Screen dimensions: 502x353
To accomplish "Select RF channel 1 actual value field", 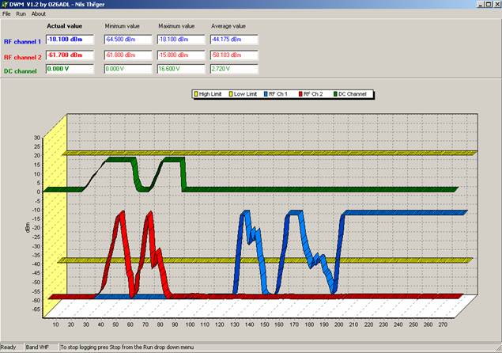I will tap(70, 39).
